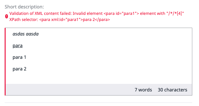Place cursor in italic text asdas aasda

(x=25, y=34)
